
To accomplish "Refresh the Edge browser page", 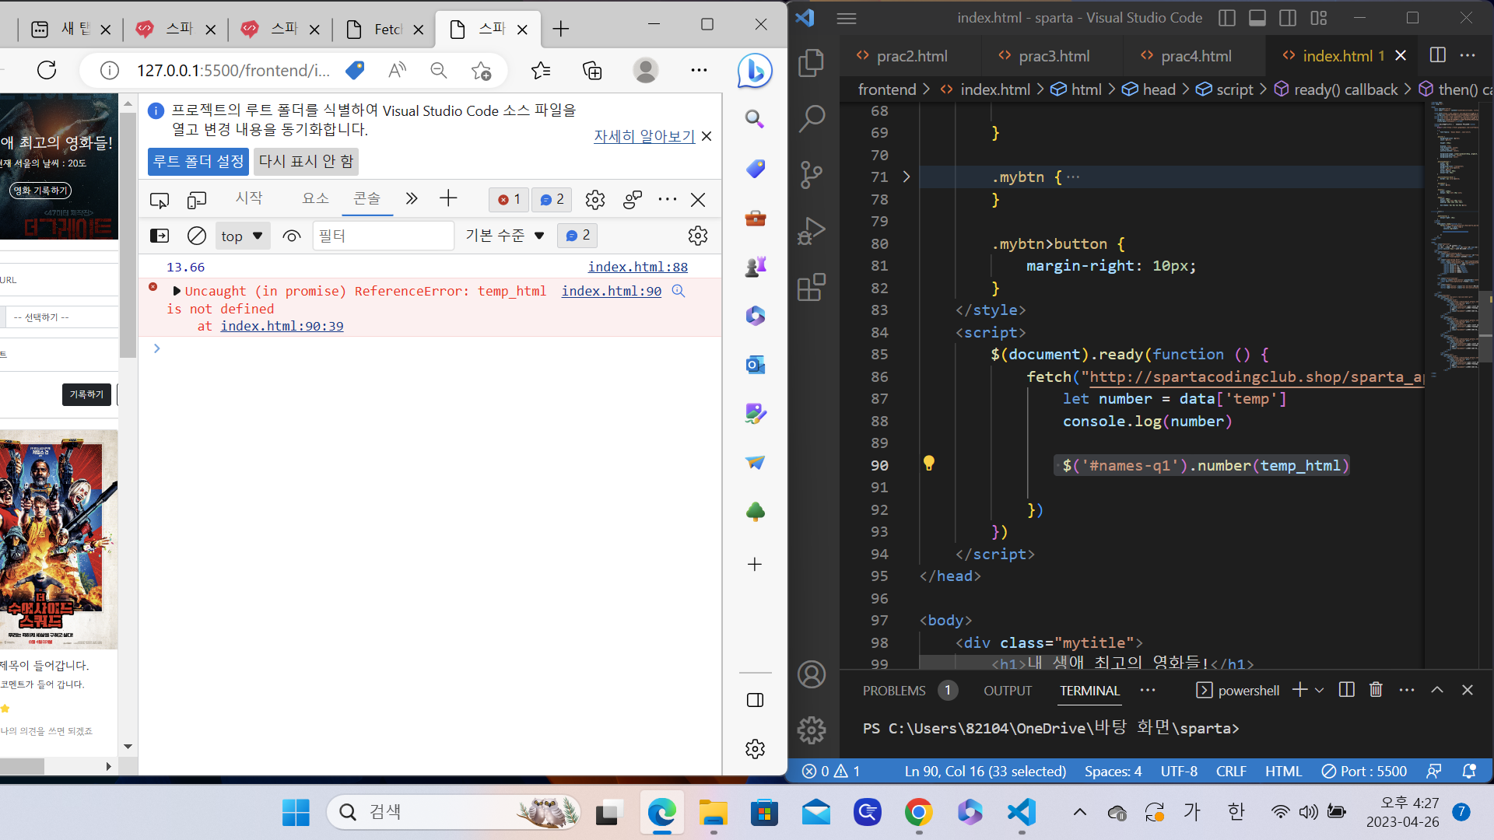I will [x=47, y=70].
